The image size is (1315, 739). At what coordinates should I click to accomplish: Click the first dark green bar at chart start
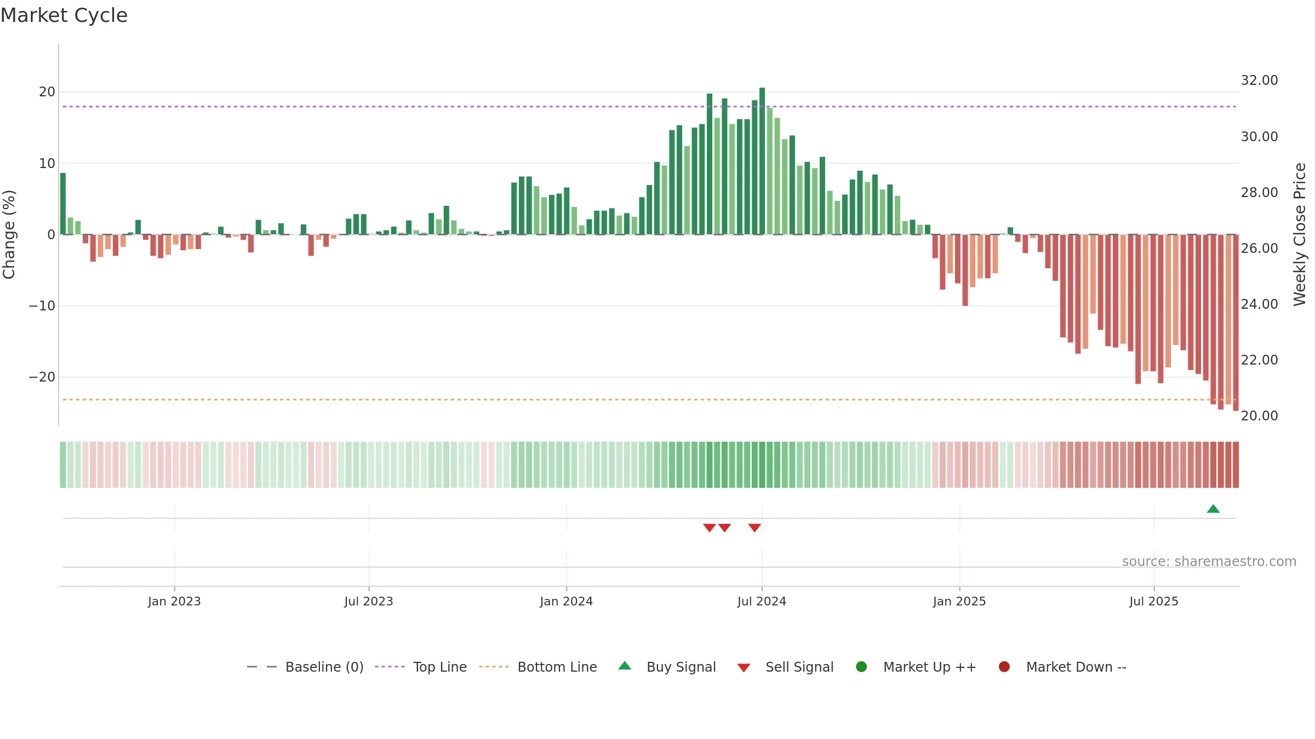tap(63, 204)
